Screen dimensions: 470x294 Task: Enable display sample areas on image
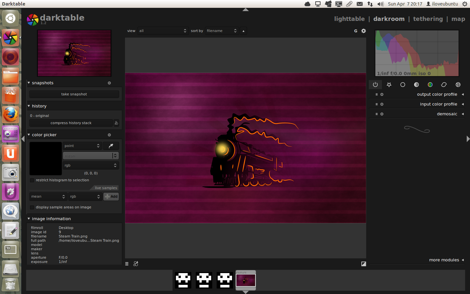(x=32, y=207)
